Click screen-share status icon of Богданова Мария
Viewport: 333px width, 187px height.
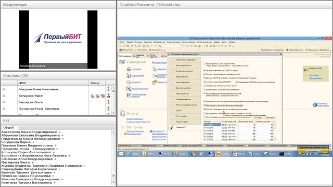[103, 96]
